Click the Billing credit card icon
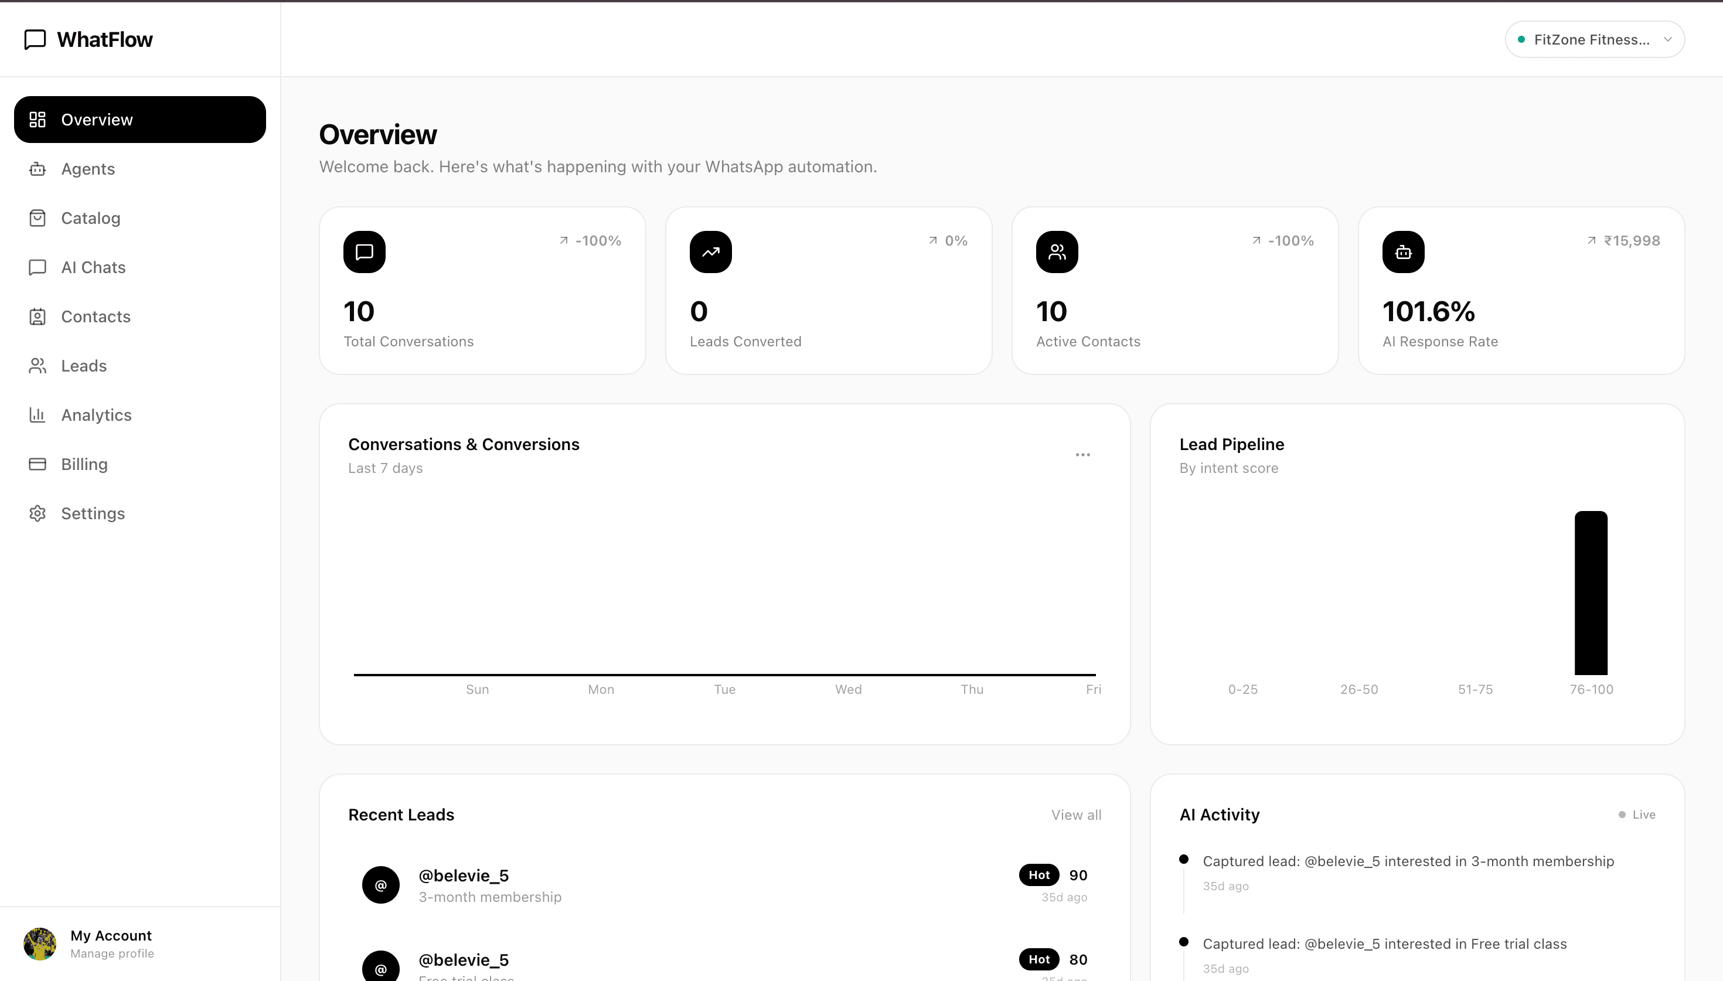The image size is (1723, 981). point(38,464)
